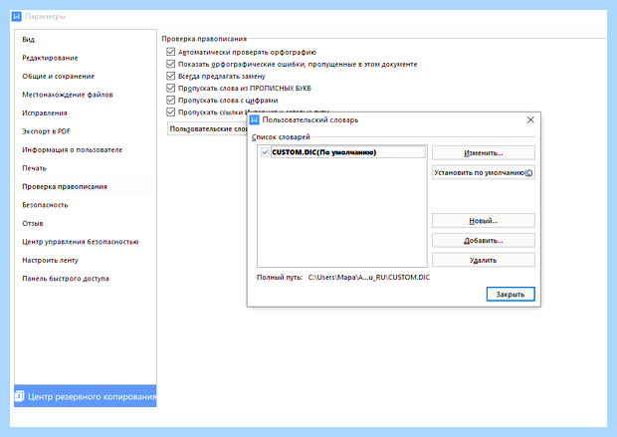Image resolution: width=617 pixels, height=437 pixels.
Task: Click Установить по умолчанию button
Action: pos(484,172)
